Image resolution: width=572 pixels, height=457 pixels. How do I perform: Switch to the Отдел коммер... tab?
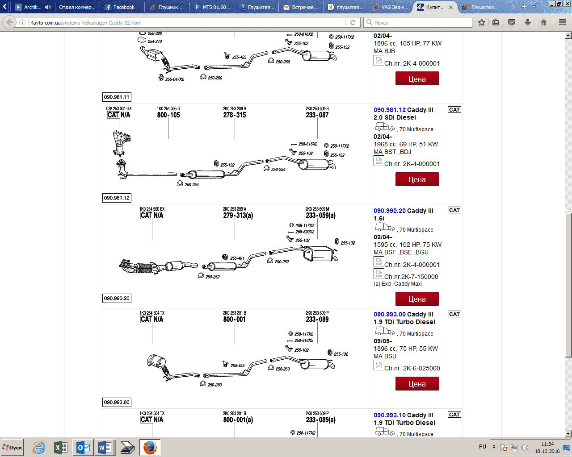[77, 7]
